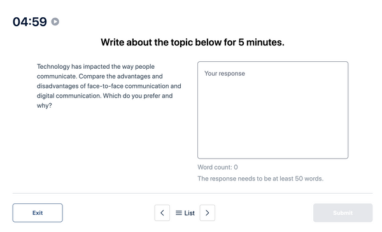This screenshot has width=382, height=232.
Task: Click the word why? ending the prompt
Action: tap(45, 106)
